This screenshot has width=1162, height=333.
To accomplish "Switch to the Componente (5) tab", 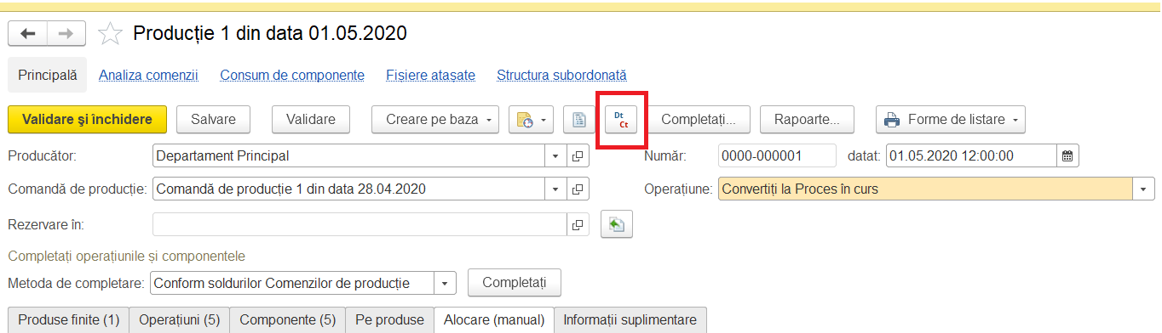I will 288,320.
